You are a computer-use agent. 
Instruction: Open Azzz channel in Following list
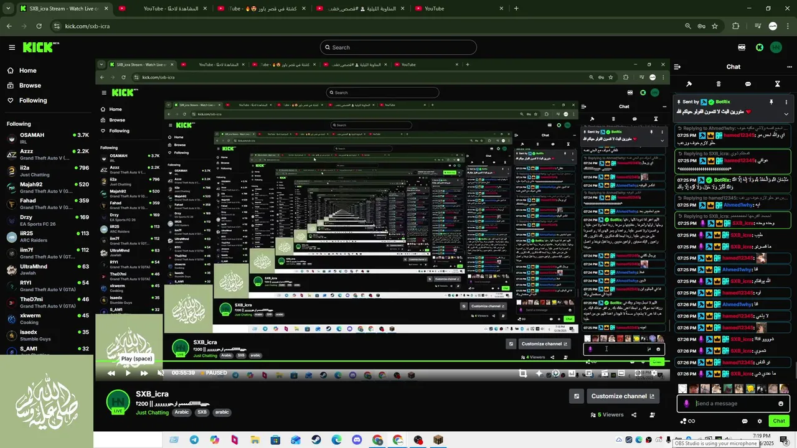[x=47, y=154]
